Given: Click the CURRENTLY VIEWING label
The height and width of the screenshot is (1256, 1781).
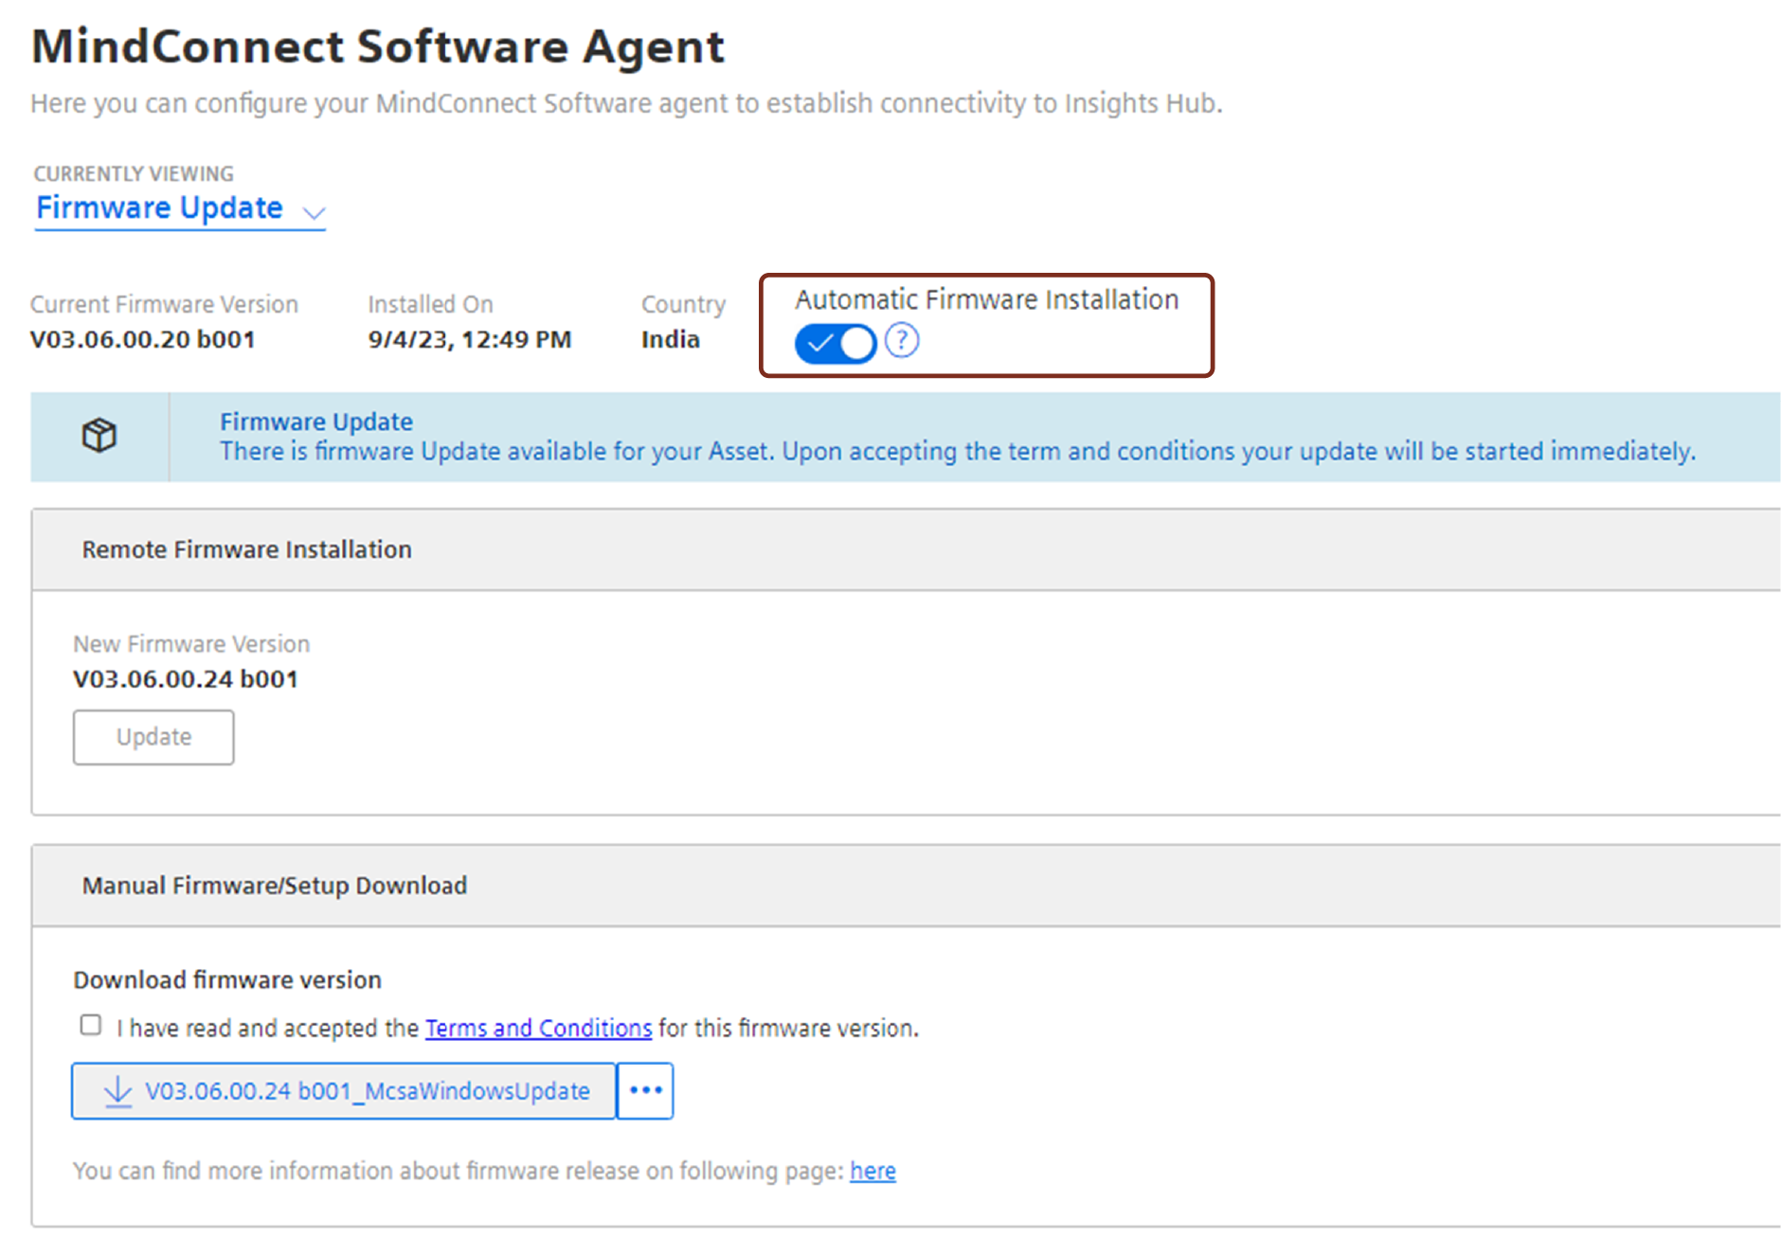Looking at the screenshot, I should (x=134, y=173).
